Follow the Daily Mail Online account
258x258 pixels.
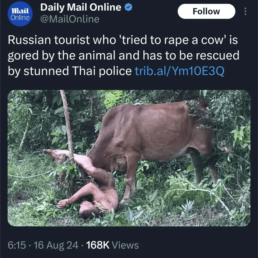(x=206, y=11)
